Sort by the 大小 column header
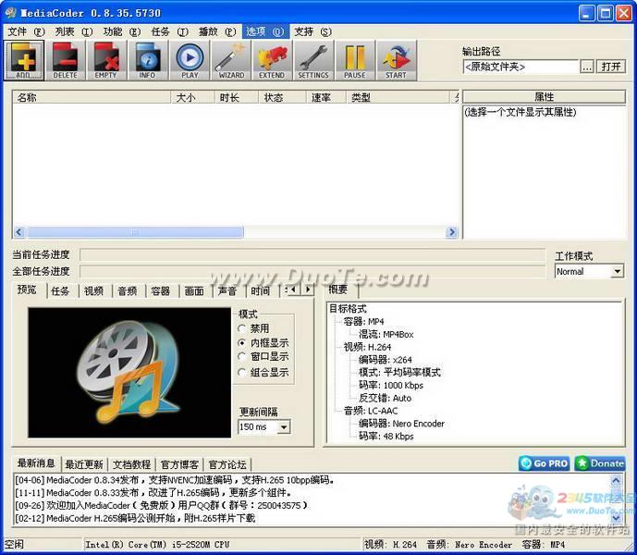This screenshot has height=555, width=637. pos(193,97)
